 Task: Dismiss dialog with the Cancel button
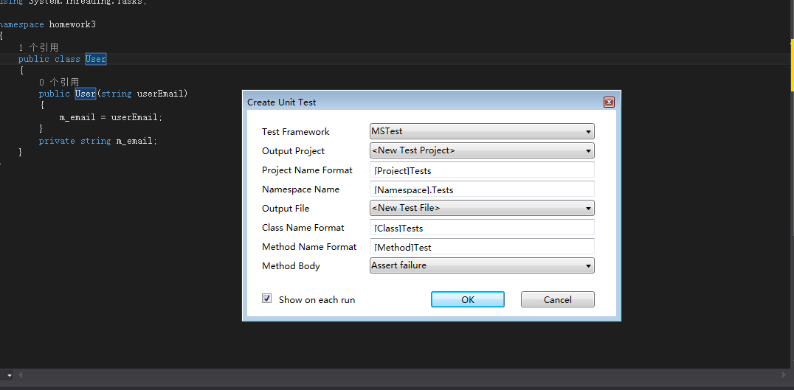point(558,299)
